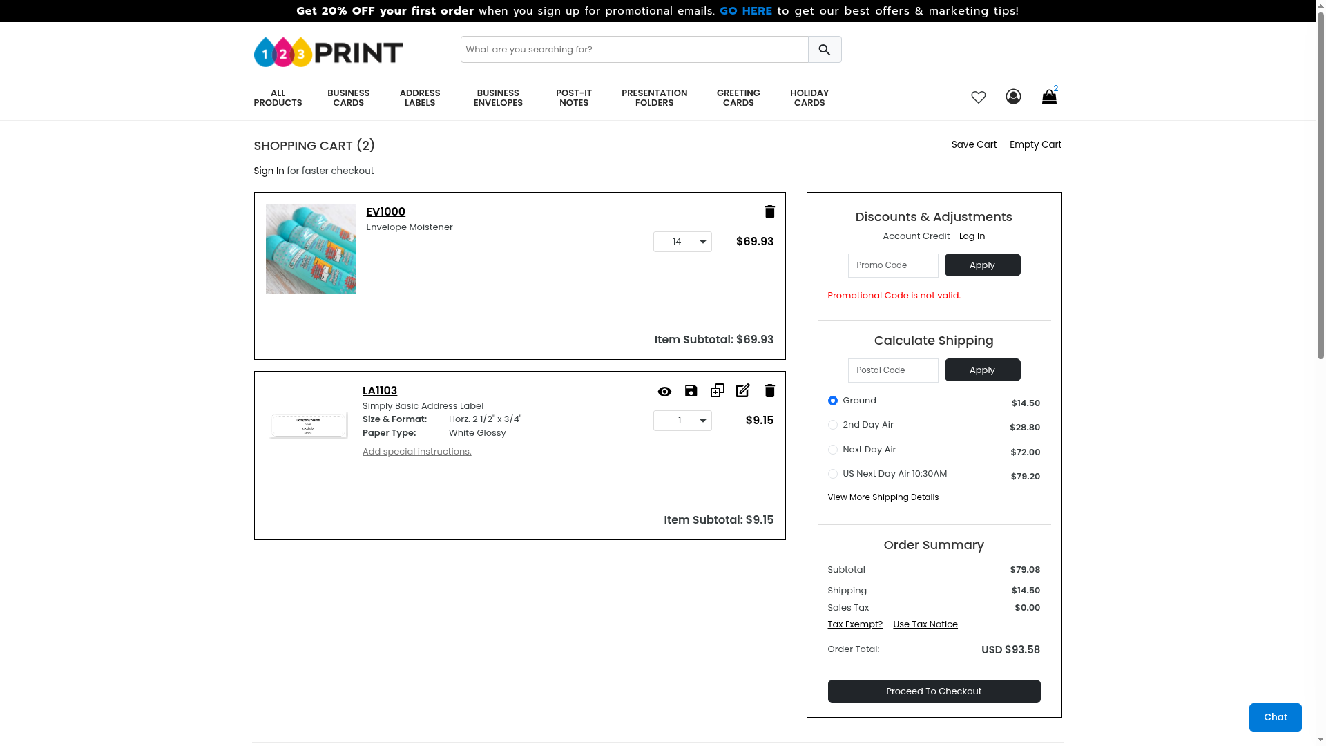Viewport: 1326px width, 746px height.
Task: Open the wishlist heart icon
Action: [978, 97]
